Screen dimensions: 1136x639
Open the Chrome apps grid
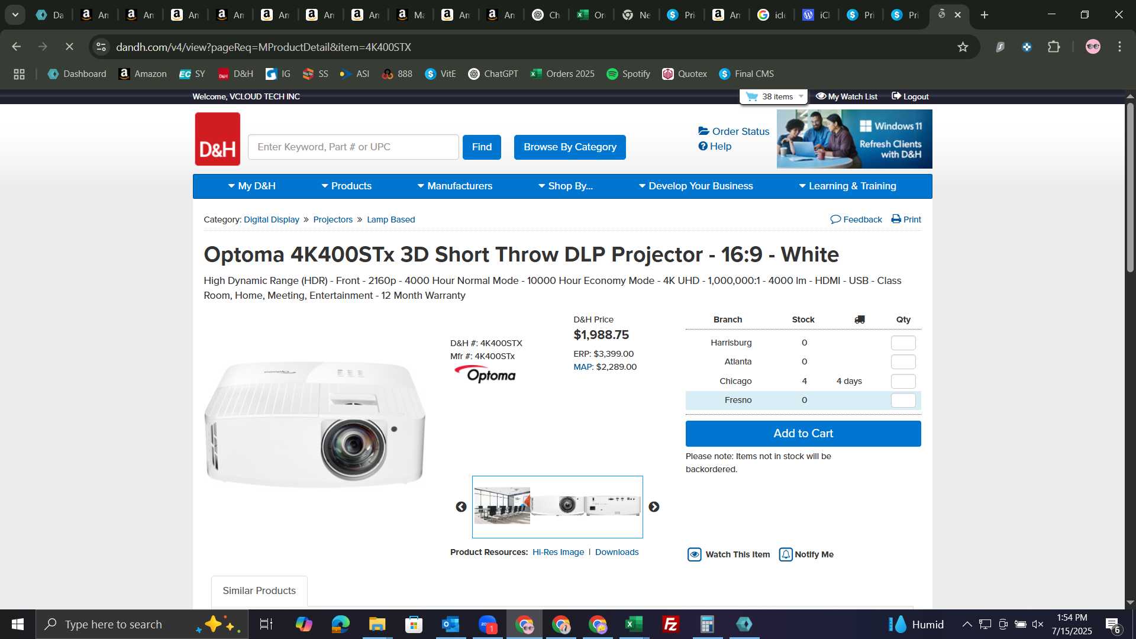point(19,74)
